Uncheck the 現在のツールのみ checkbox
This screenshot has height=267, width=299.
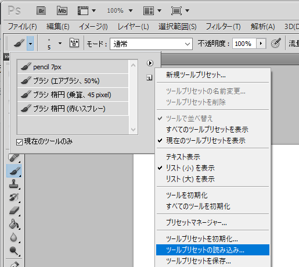pos(19,142)
